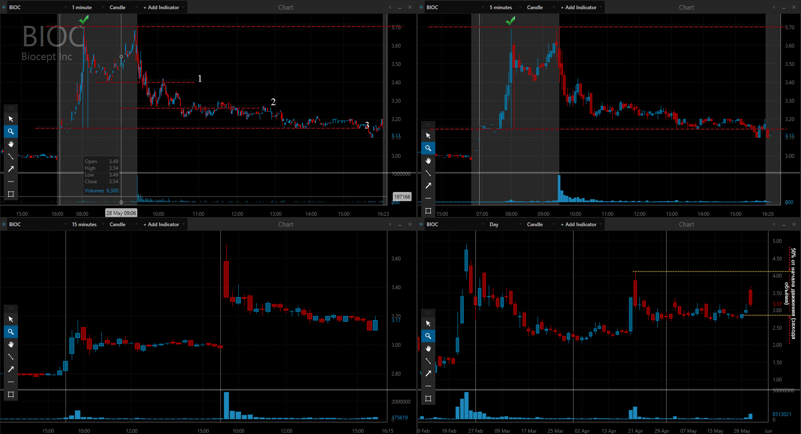The image size is (801, 434).
Task: Select the zoom magnifier tool in the 1 minute chart
Action: point(11,131)
